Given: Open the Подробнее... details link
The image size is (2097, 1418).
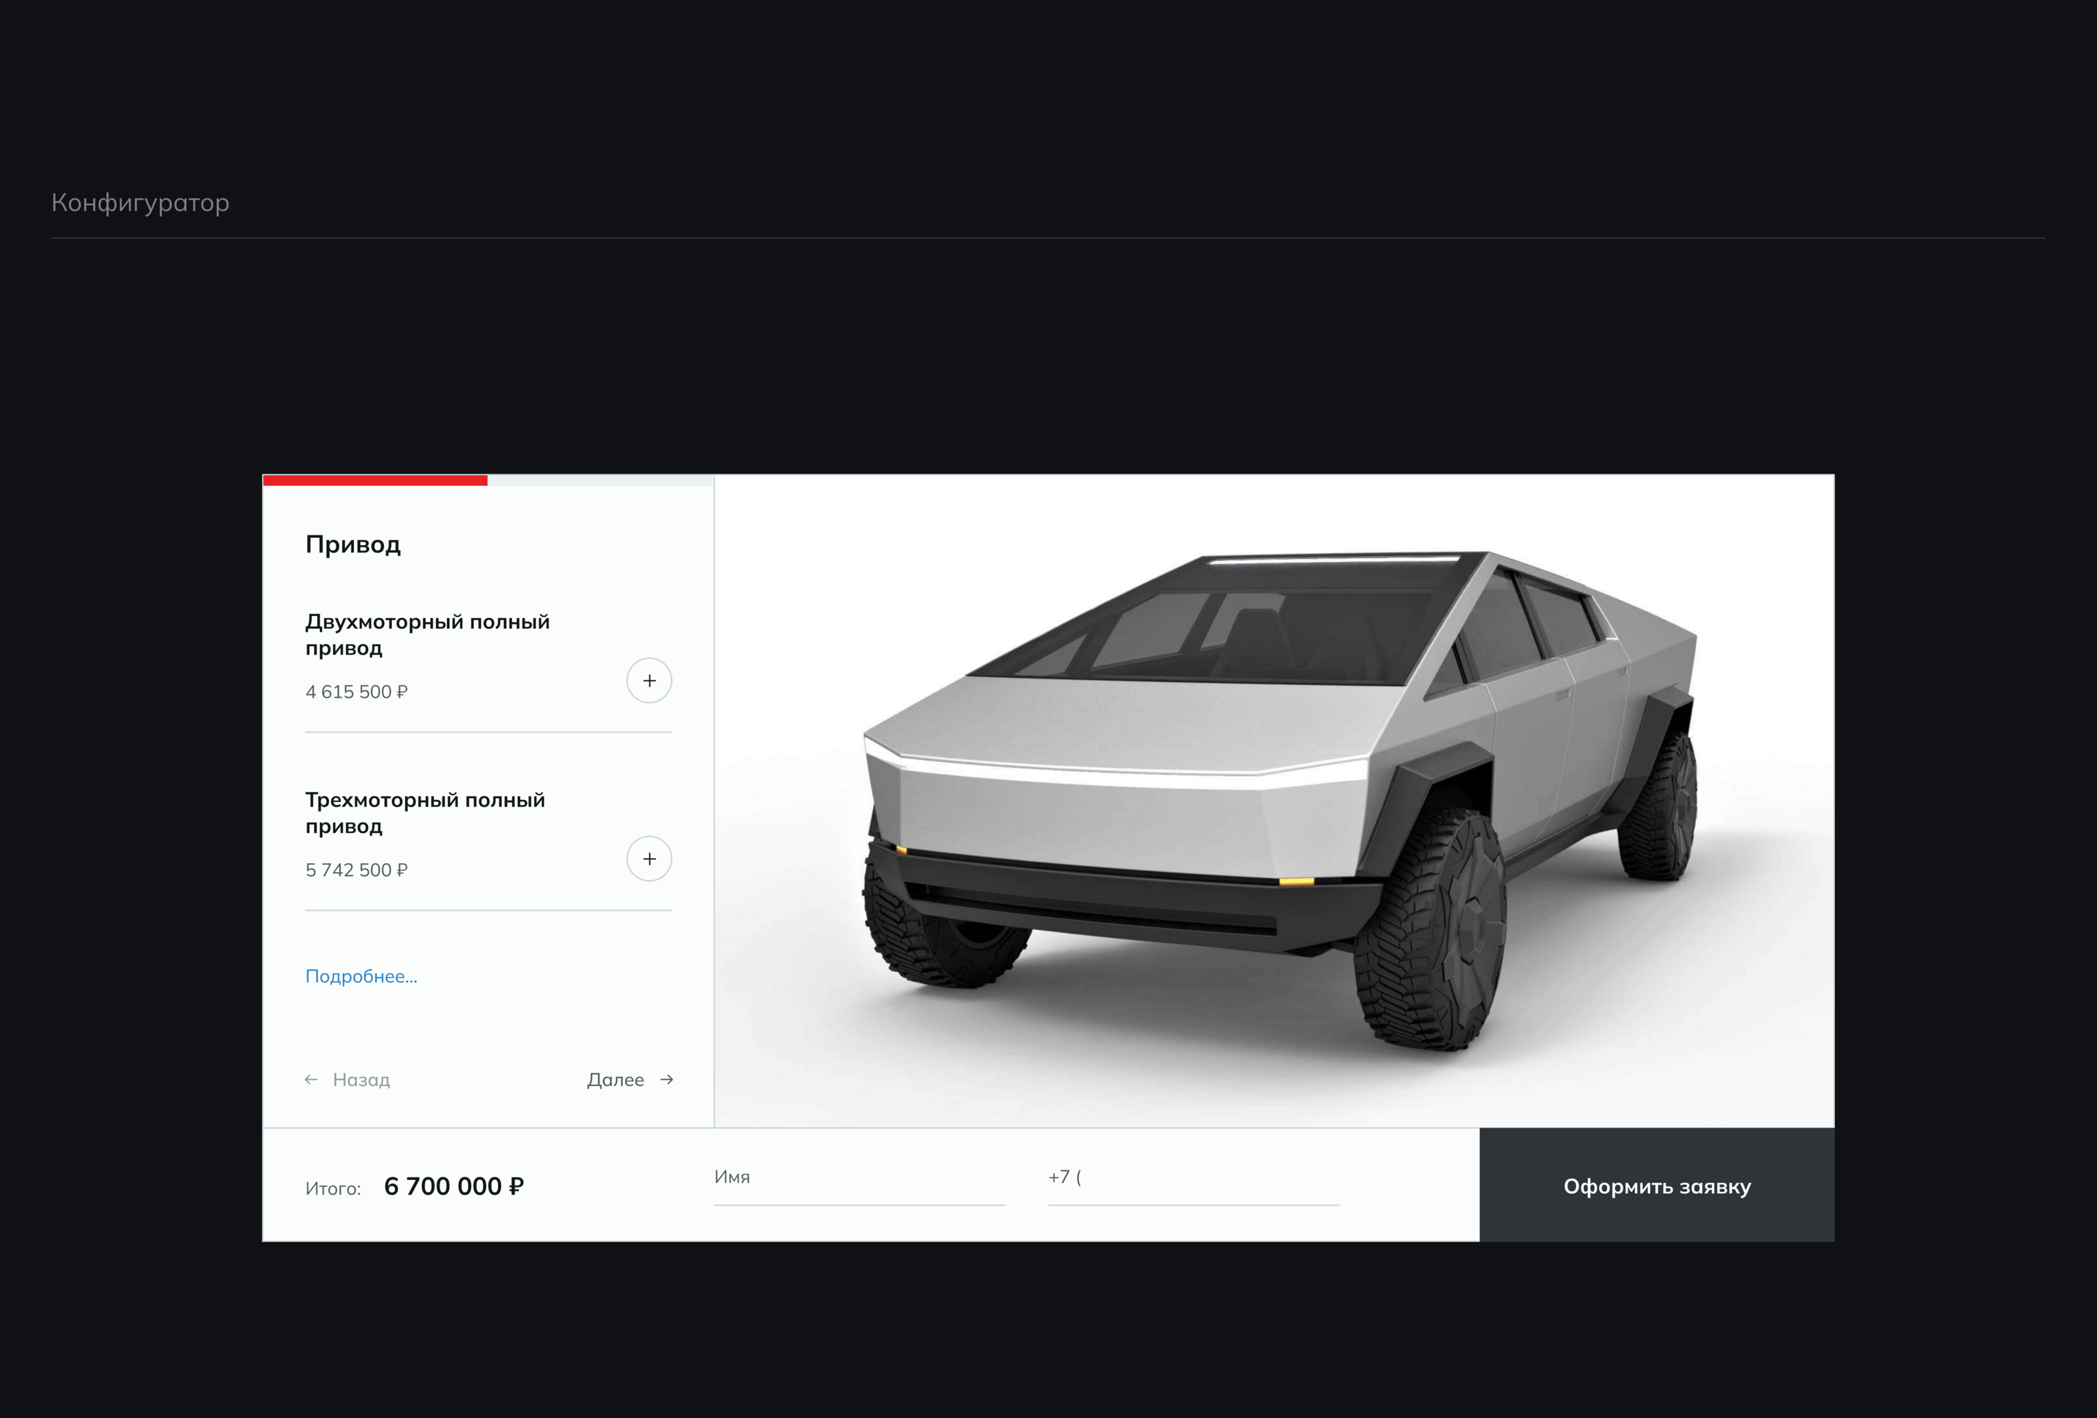Looking at the screenshot, I should coord(361,976).
